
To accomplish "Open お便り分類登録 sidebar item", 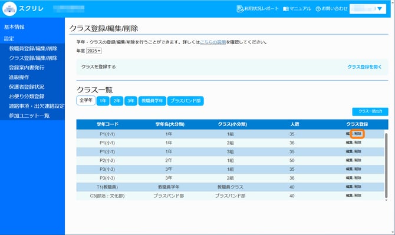I will pos(27,97).
